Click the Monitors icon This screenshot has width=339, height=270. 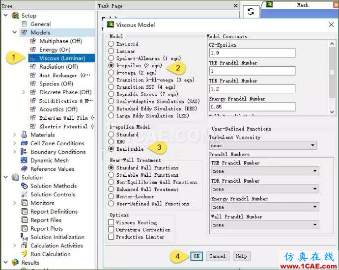coord(25,203)
